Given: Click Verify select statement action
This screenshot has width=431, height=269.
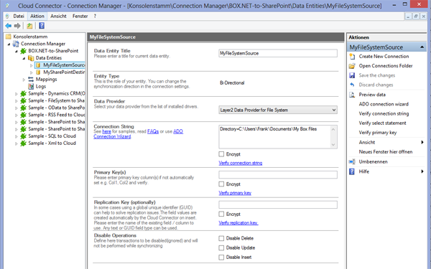Looking at the screenshot, I should click(382, 123).
